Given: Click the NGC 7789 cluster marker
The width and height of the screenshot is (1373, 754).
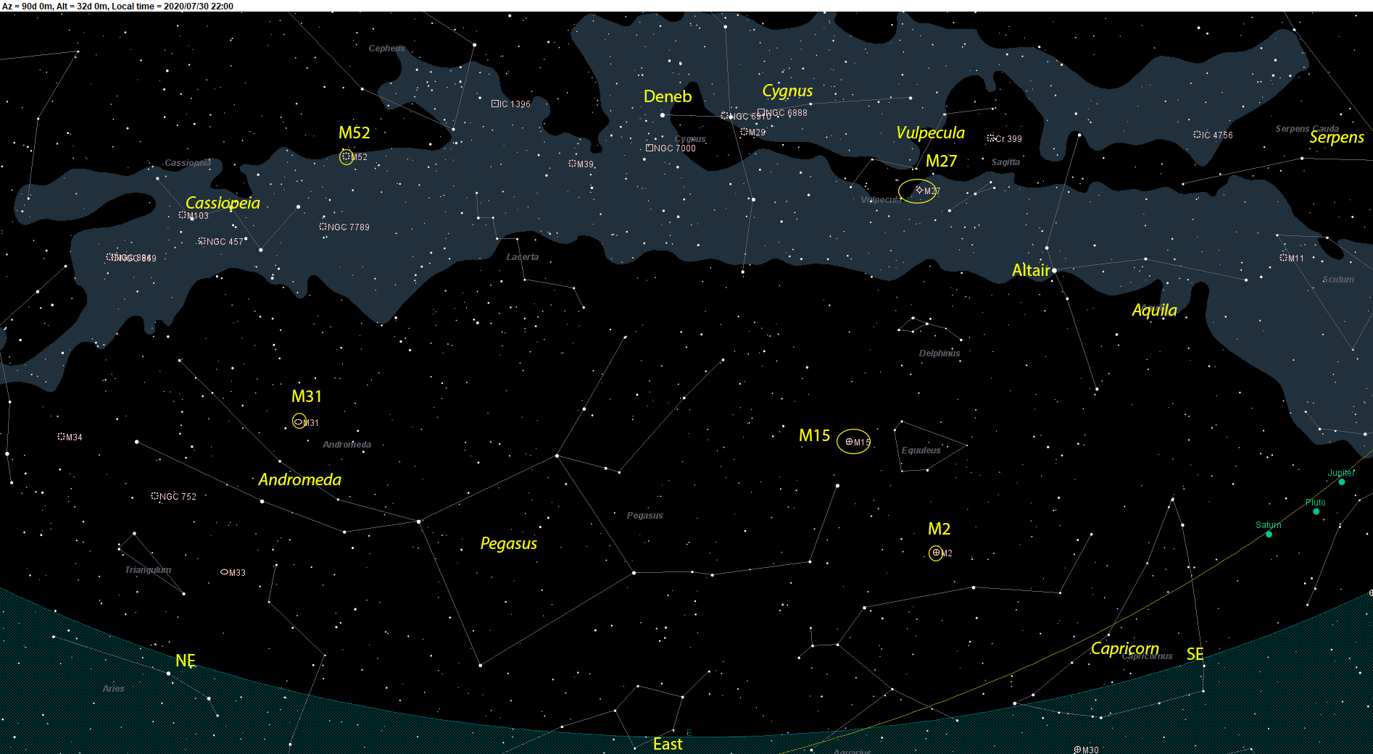Looking at the screenshot, I should pyautogui.click(x=323, y=227).
